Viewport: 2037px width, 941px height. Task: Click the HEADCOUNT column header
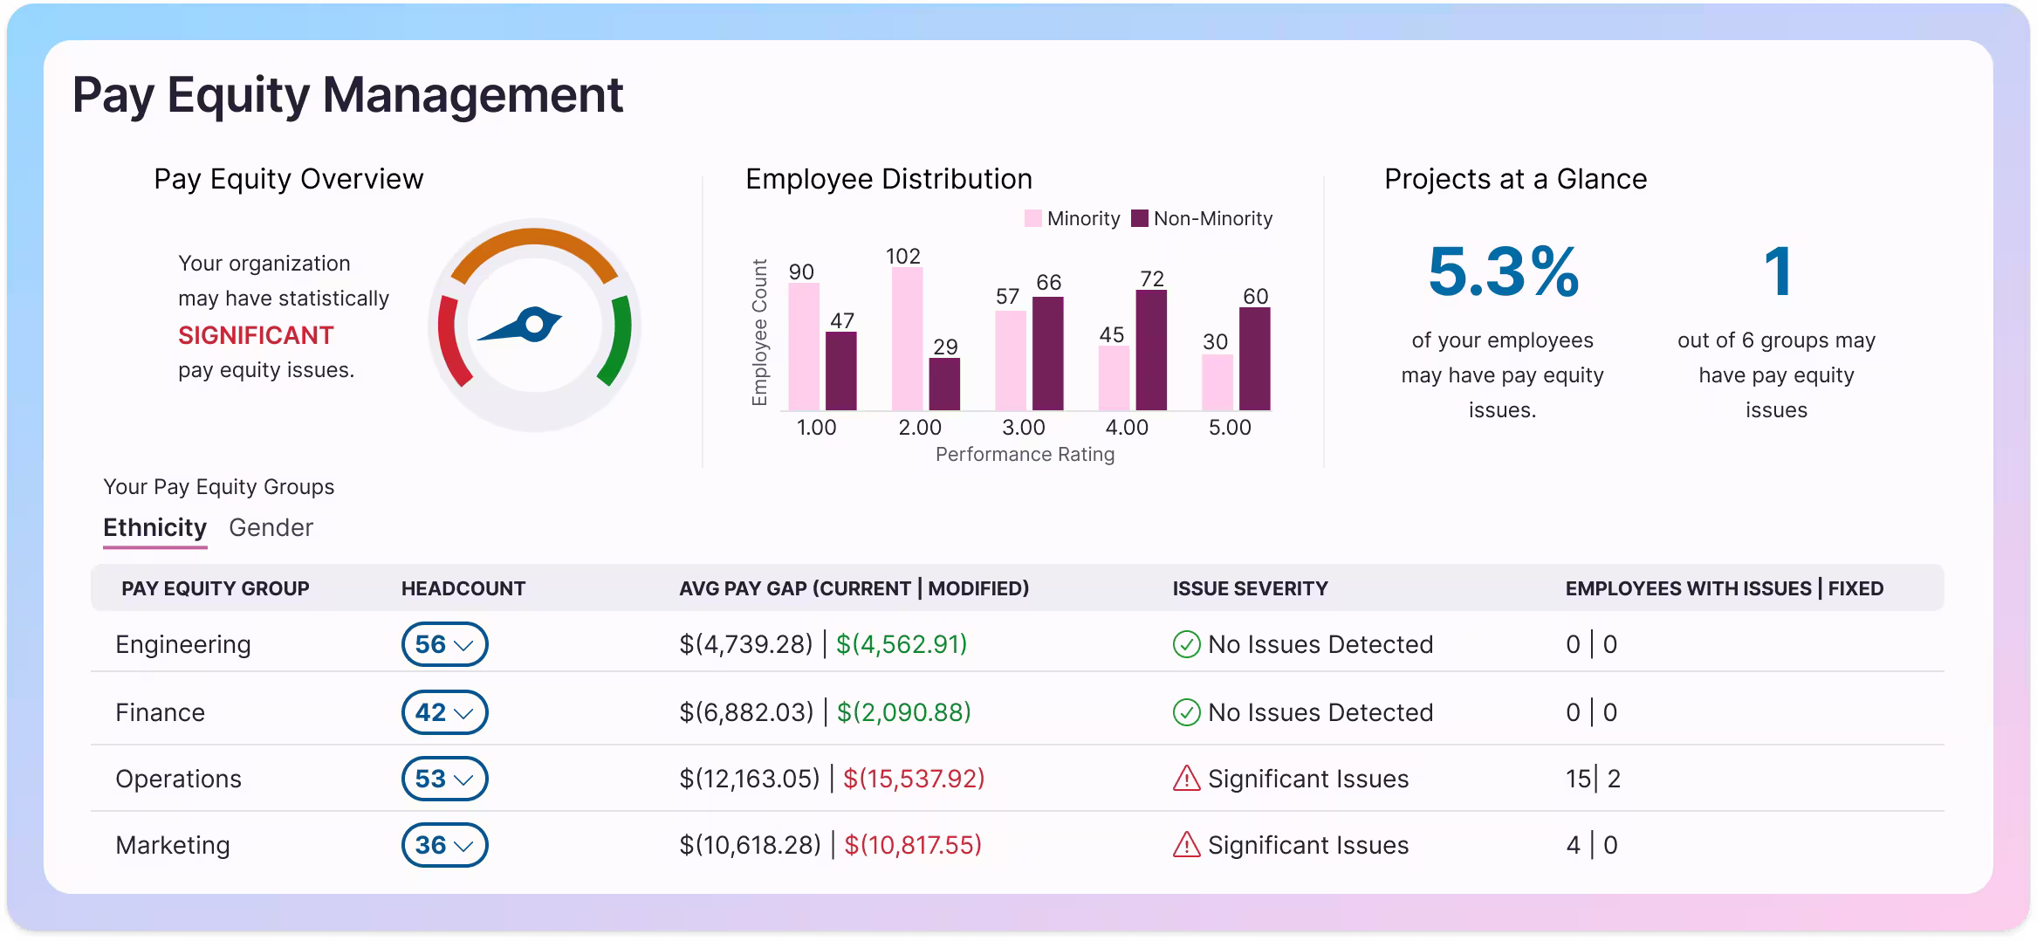coord(463,588)
